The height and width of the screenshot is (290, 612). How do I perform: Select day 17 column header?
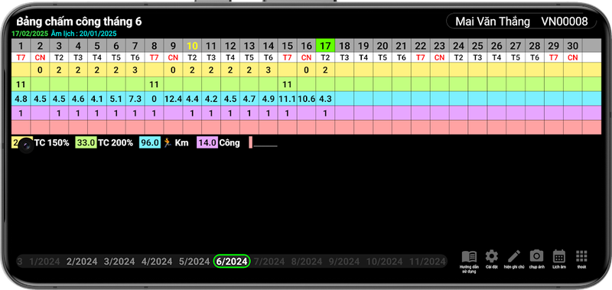pos(325,46)
